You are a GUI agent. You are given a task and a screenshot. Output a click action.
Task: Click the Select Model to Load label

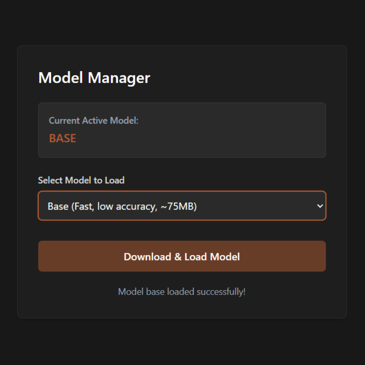[x=81, y=180]
